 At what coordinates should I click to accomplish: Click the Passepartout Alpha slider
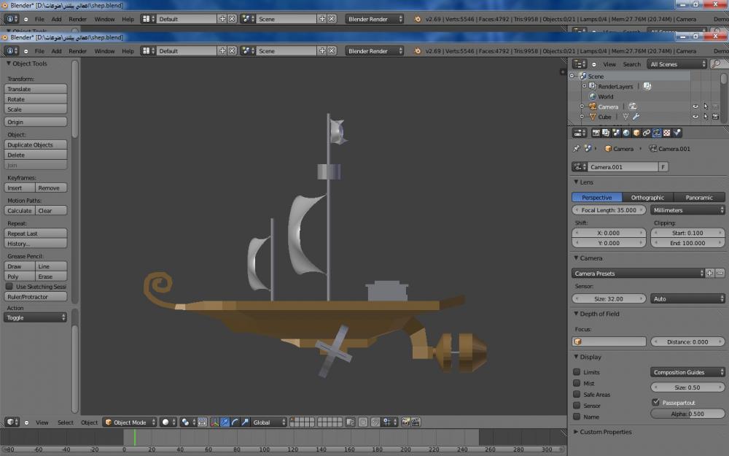[x=687, y=414]
